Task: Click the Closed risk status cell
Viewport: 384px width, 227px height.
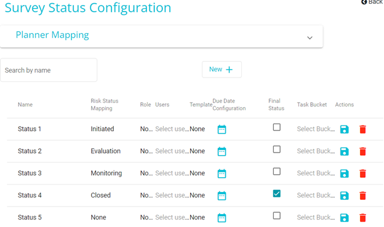Action: point(101,195)
